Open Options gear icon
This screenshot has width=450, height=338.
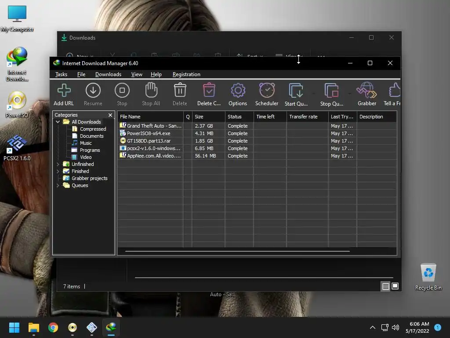(238, 91)
